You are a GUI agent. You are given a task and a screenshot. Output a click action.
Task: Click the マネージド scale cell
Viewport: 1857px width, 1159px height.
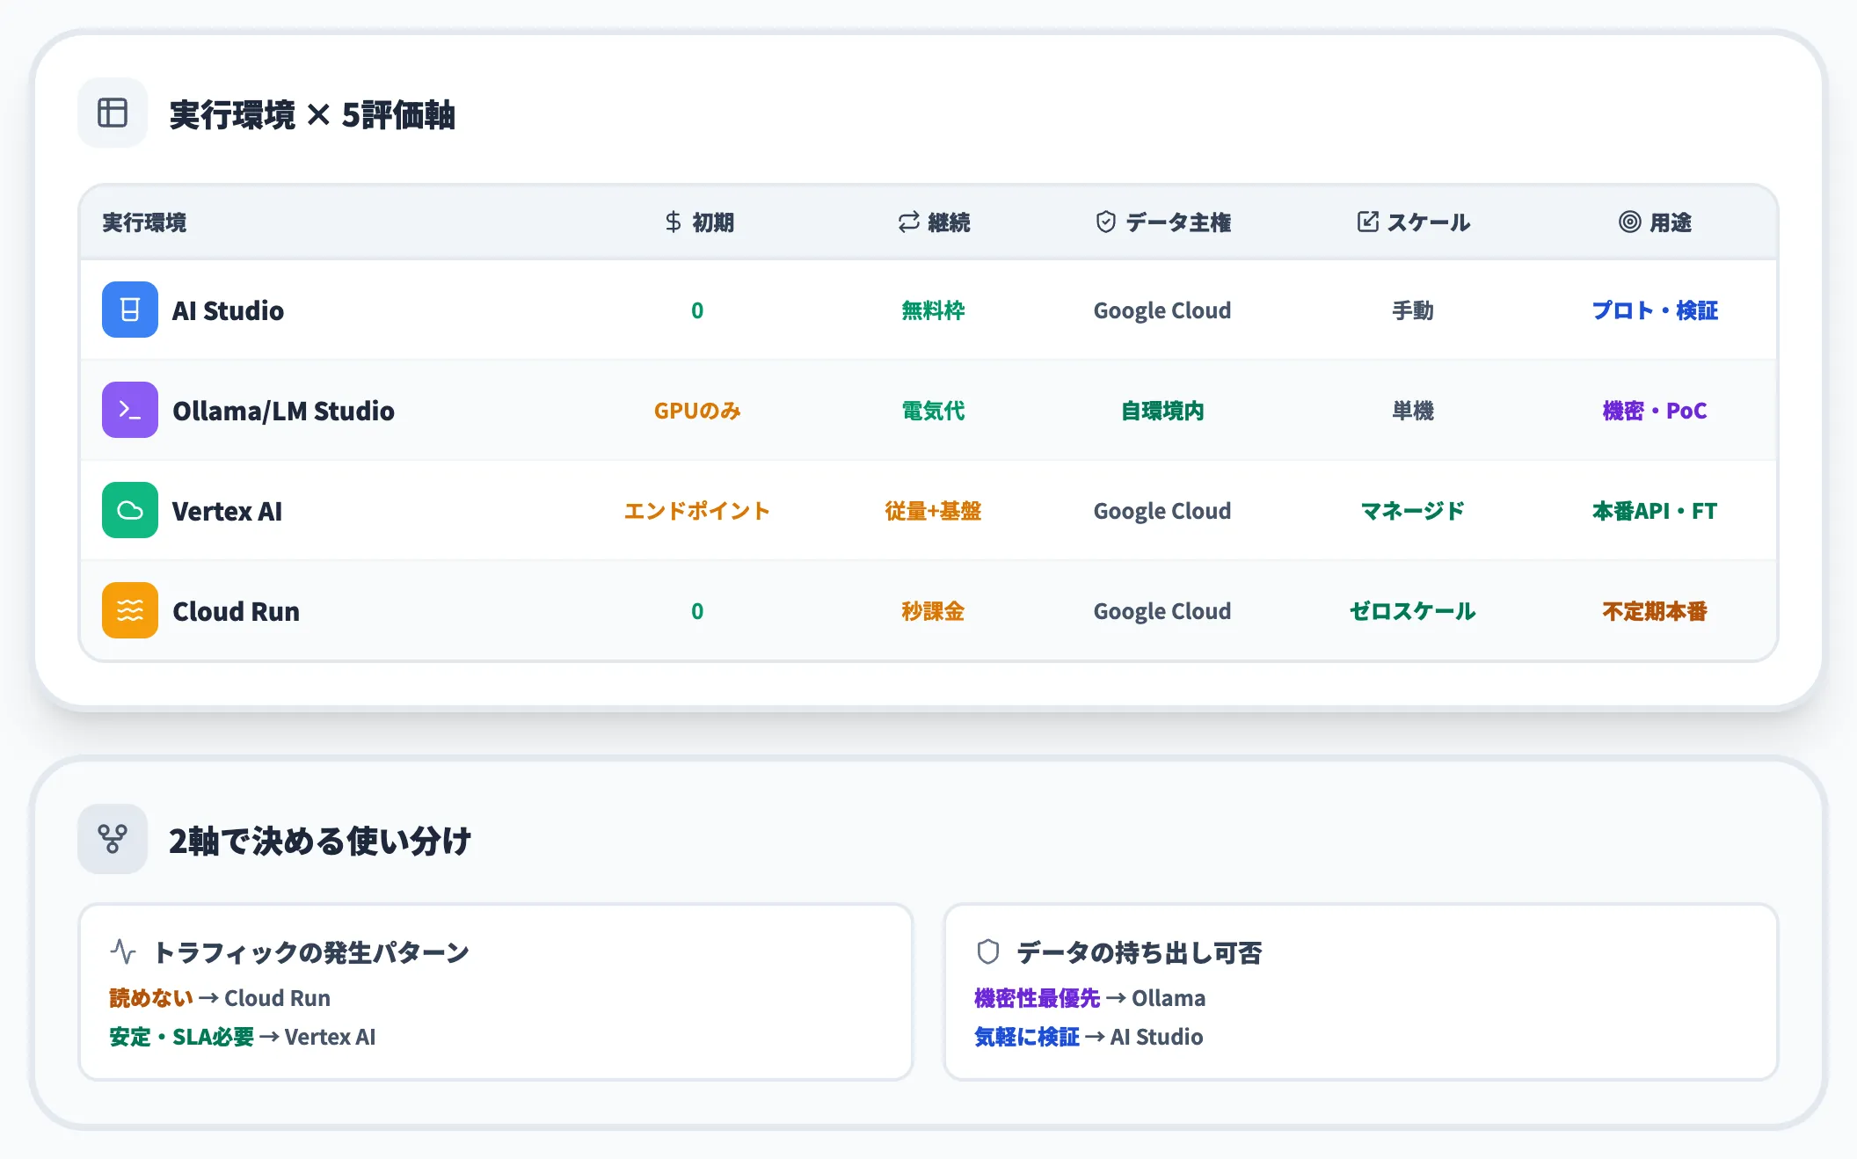[1413, 511]
